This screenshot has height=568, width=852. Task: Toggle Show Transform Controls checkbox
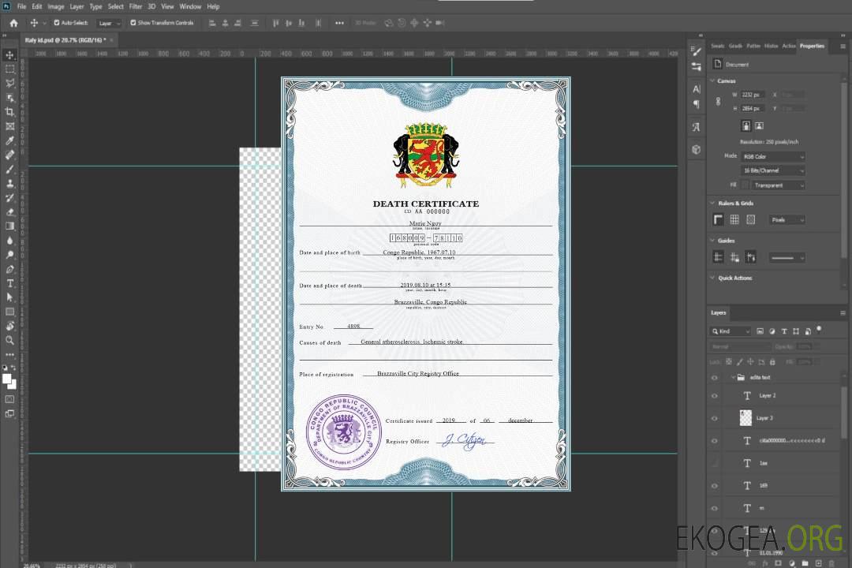[x=133, y=23]
